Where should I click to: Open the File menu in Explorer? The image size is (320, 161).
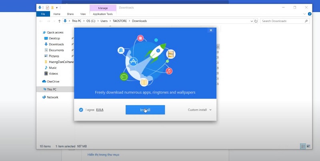[x=43, y=14]
